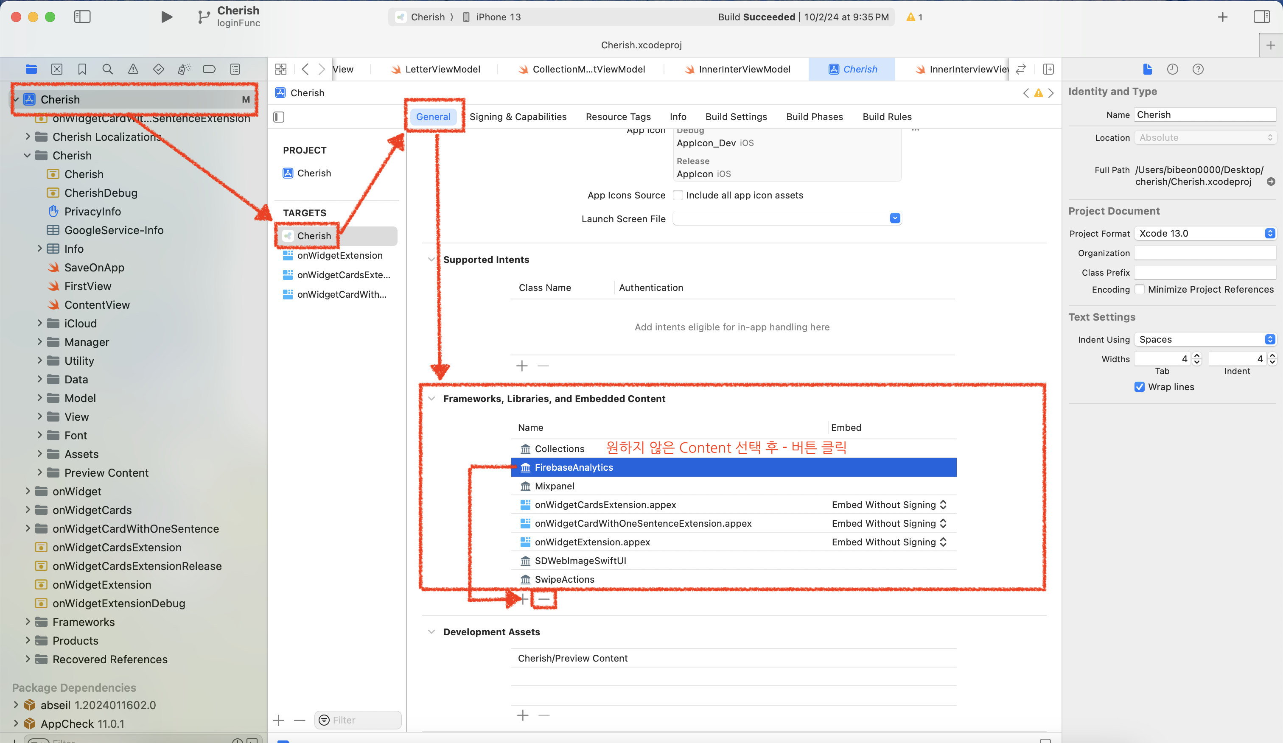This screenshot has height=743, width=1283.
Task: Toggle Include all app icon assets
Action: point(678,195)
